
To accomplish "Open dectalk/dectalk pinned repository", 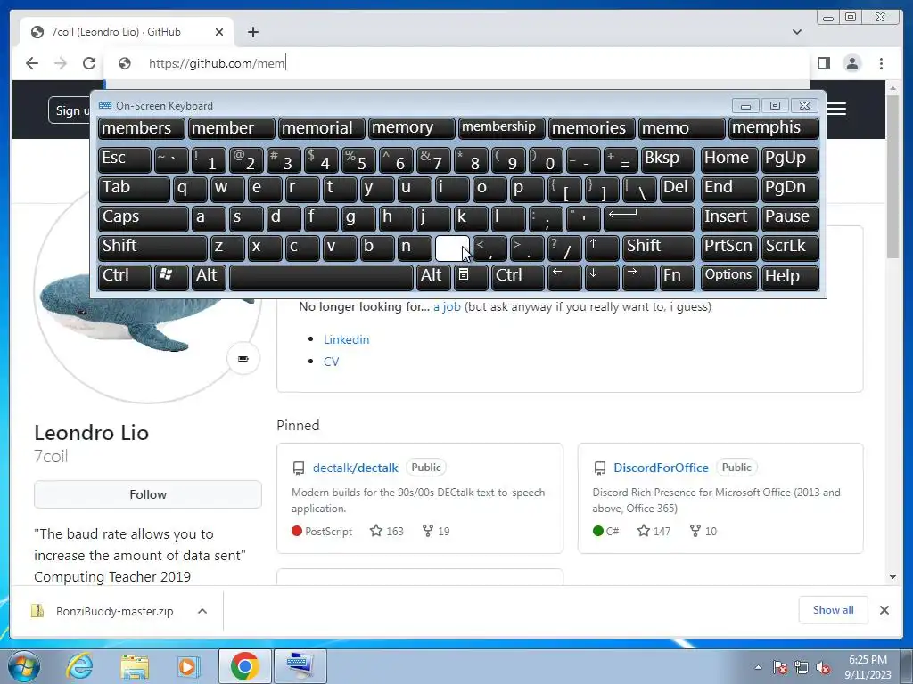I will coord(355,468).
